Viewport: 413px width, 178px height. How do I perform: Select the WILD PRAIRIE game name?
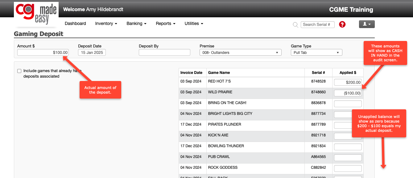[220, 92]
